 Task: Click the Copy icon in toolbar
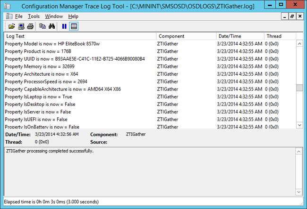coord(43,26)
